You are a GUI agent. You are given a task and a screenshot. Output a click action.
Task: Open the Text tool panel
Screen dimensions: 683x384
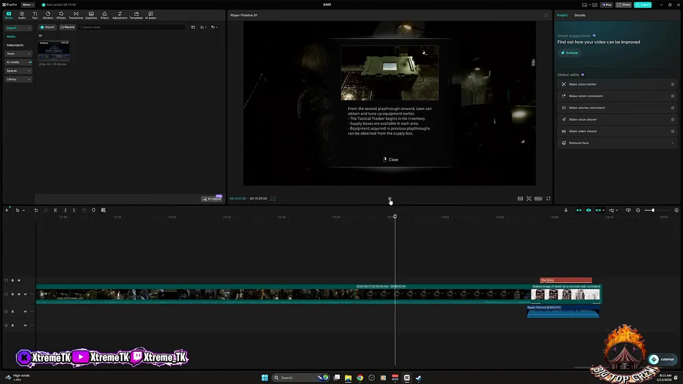tap(35, 15)
